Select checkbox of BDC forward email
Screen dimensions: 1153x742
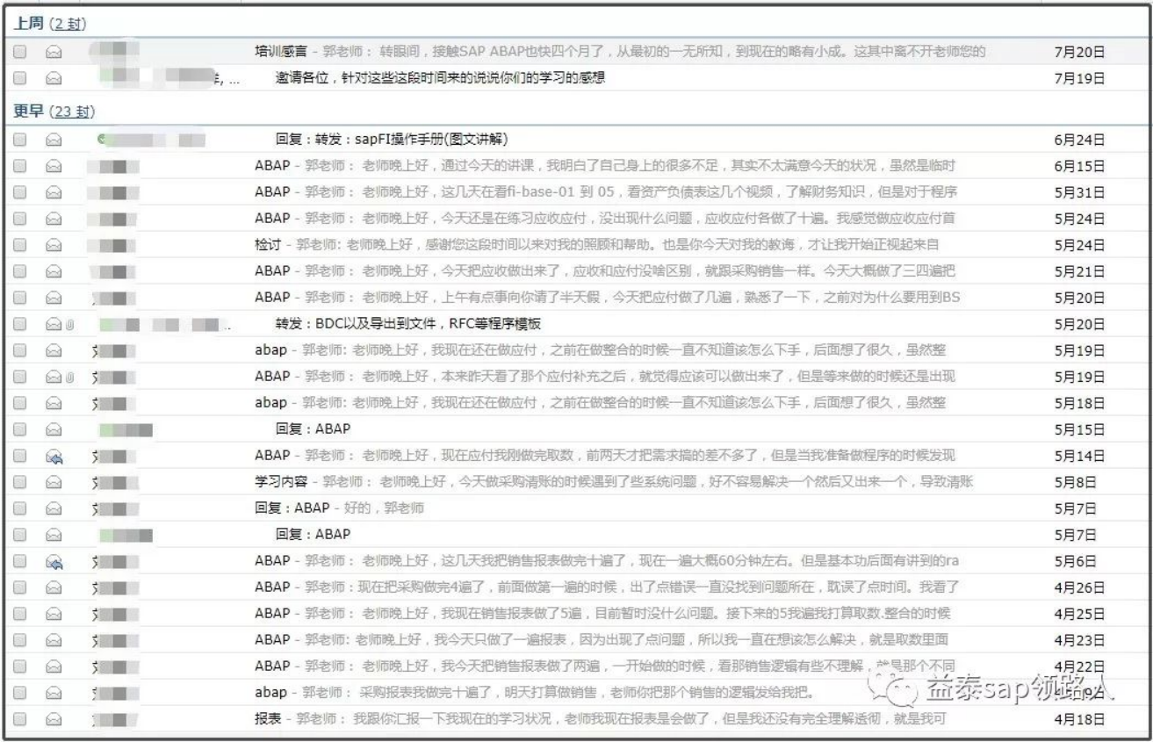point(19,324)
